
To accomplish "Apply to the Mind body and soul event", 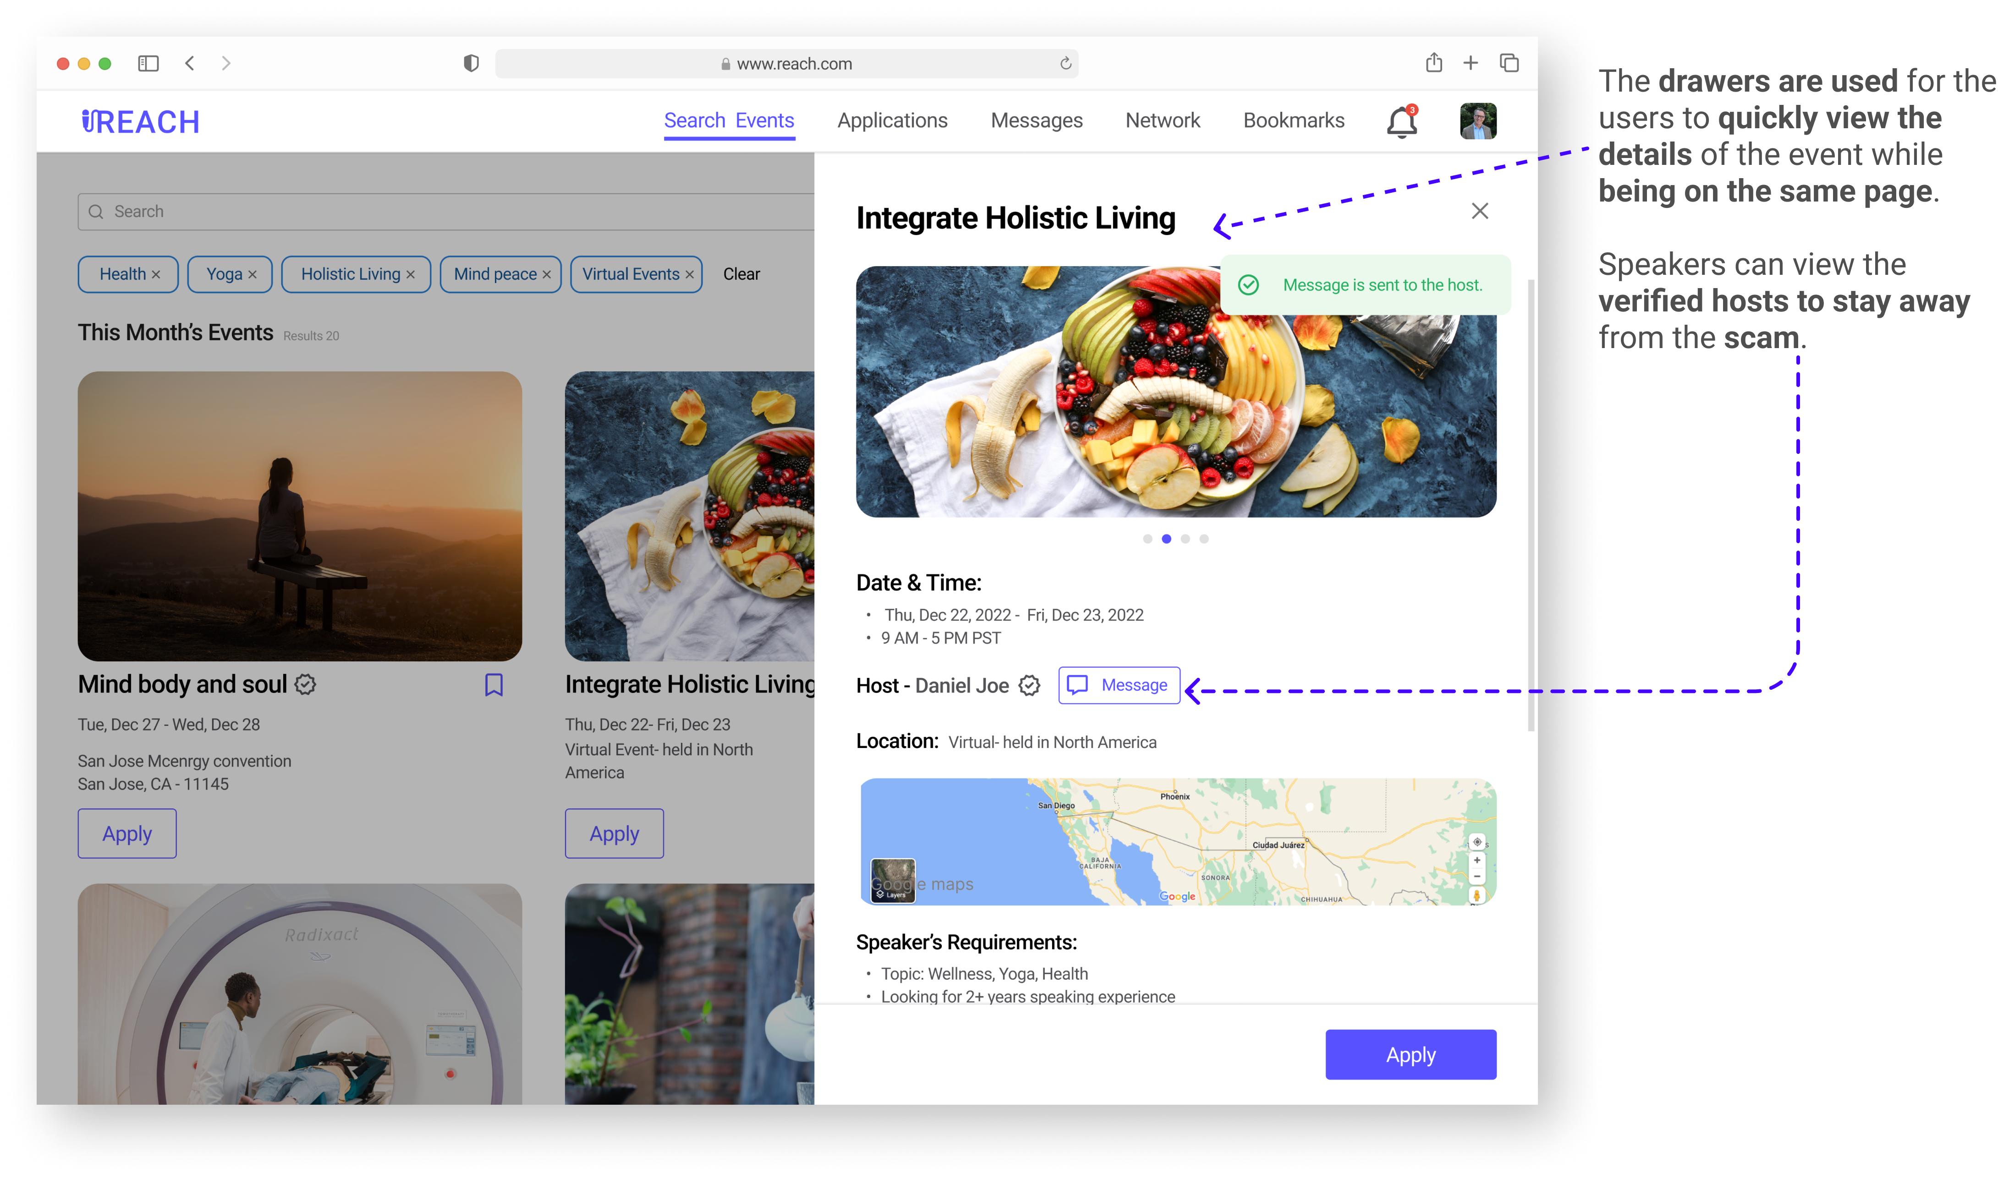I will pyautogui.click(x=127, y=834).
